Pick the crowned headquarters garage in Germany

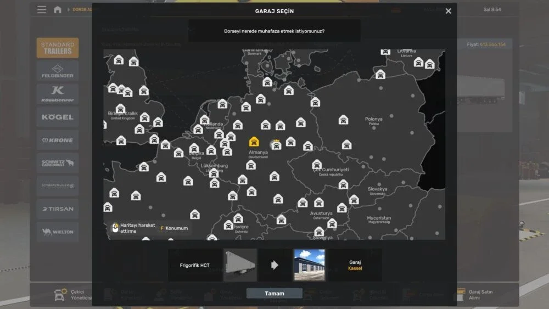point(276,145)
